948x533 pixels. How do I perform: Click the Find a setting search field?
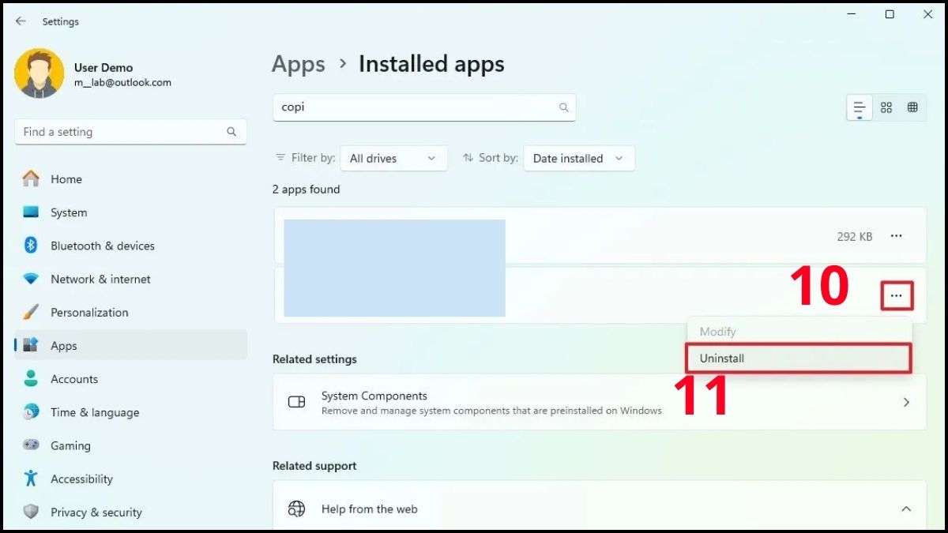tap(130, 132)
